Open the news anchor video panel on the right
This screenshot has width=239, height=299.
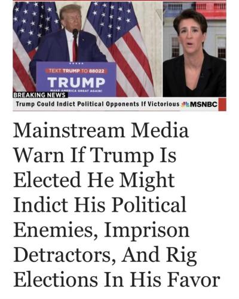click(194, 49)
